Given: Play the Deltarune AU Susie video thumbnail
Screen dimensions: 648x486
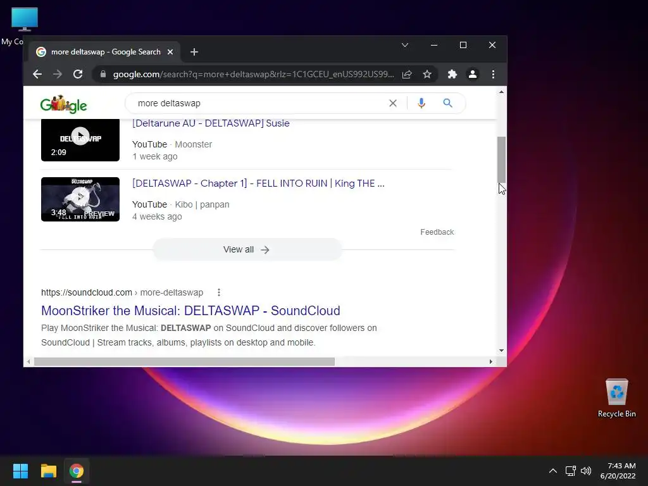Looking at the screenshot, I should tap(80, 140).
